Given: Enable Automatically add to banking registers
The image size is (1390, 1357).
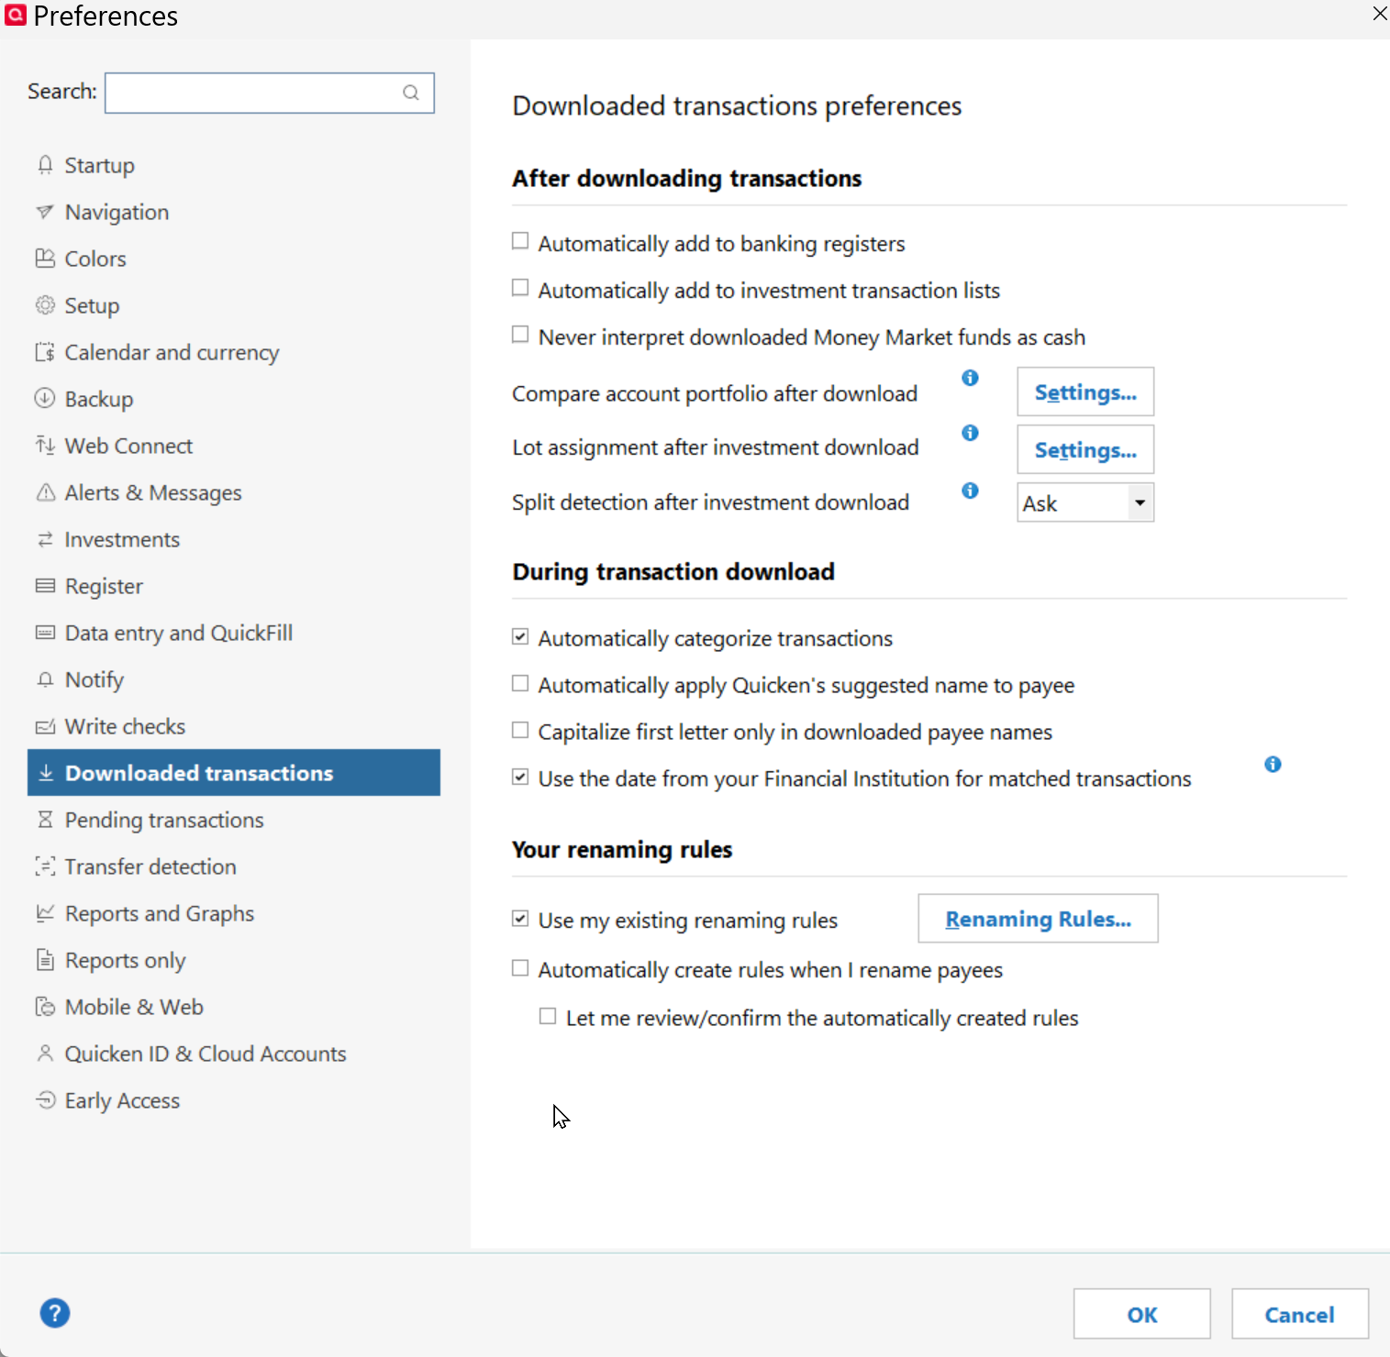Looking at the screenshot, I should [x=520, y=241].
